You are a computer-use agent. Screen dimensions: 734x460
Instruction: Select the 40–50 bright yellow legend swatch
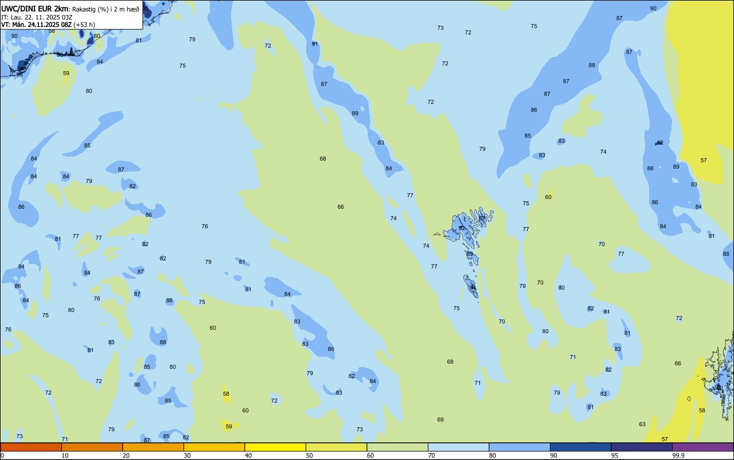tap(275, 447)
